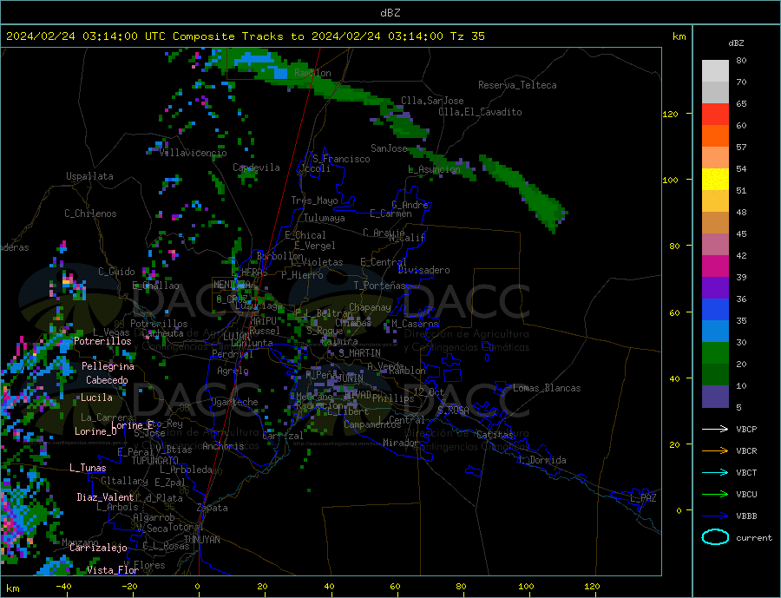
Task: Click the VBCU legend label
Action: point(746,495)
